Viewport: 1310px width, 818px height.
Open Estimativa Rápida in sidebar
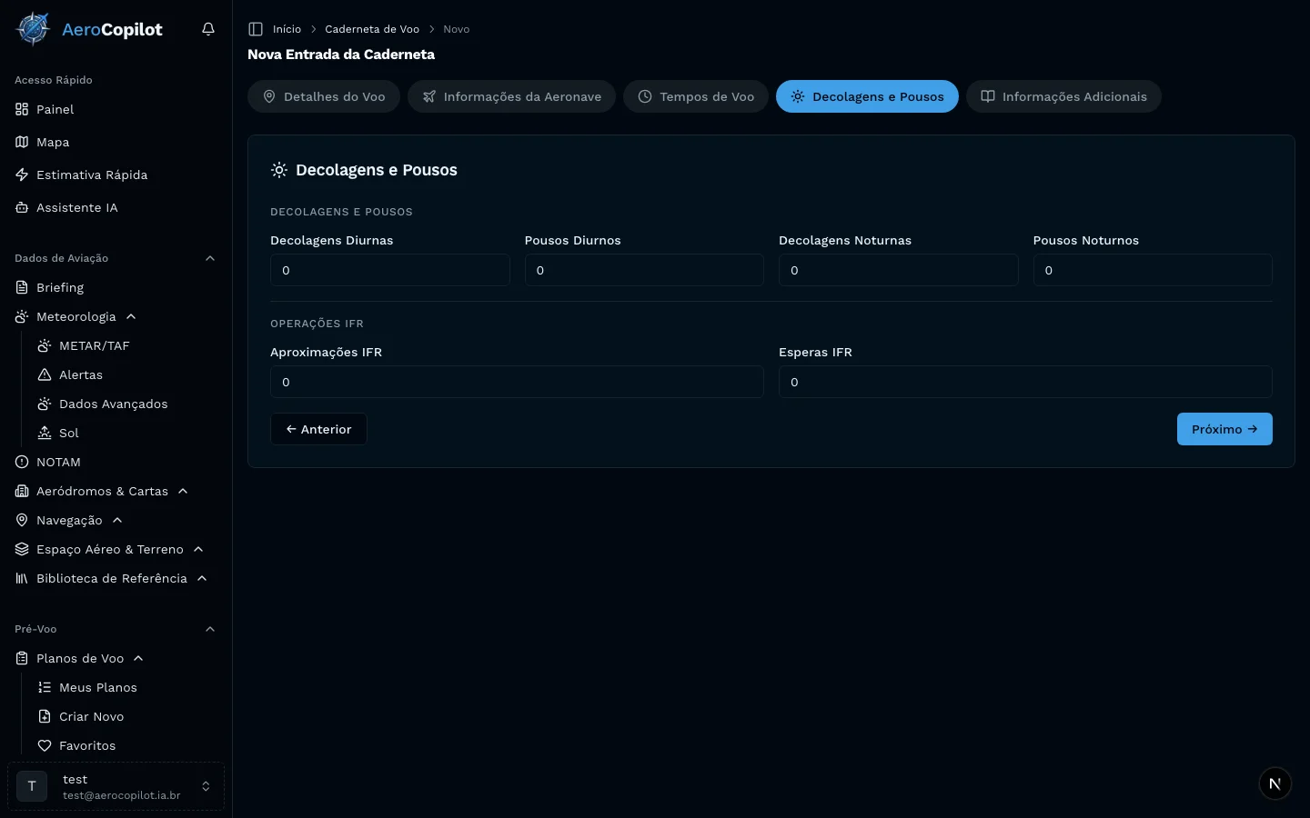coord(91,175)
